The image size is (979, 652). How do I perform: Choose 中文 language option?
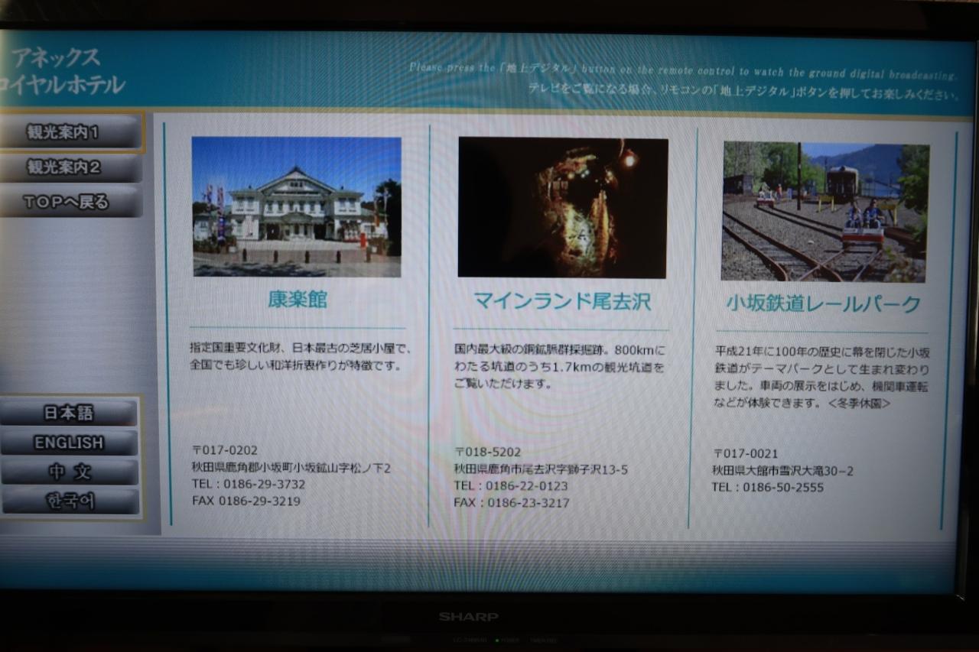pyautogui.click(x=69, y=472)
